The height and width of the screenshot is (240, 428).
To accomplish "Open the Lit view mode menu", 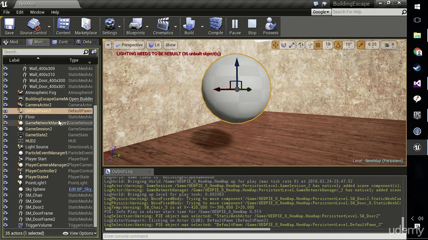I will (154, 45).
